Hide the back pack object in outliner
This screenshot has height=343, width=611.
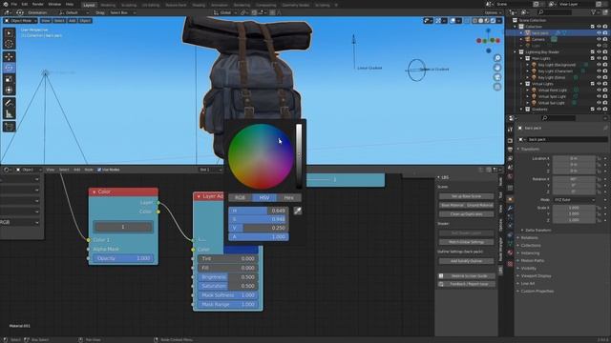click(599, 33)
